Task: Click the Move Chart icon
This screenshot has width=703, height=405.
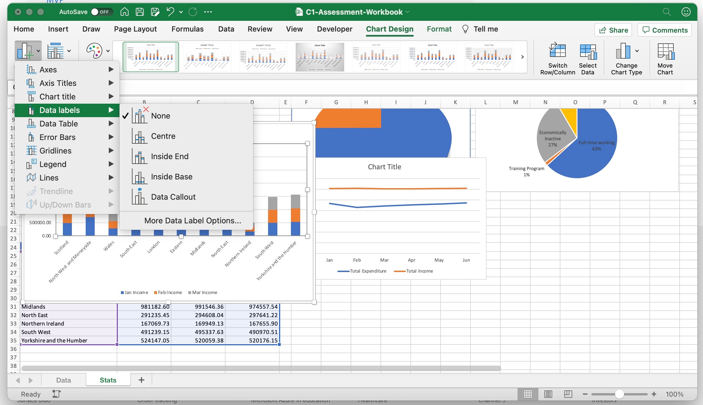Action: pos(665,52)
